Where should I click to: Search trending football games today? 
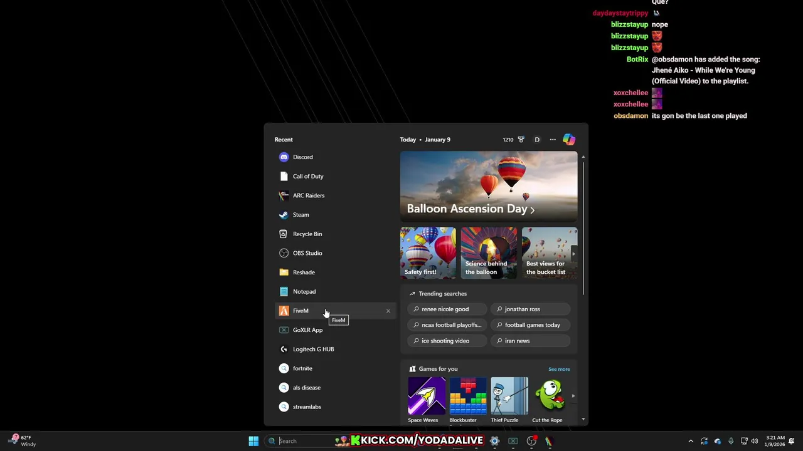(531, 325)
